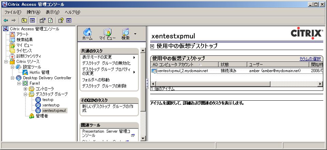Click task pane scrollbar down arrow
Screen dimensions: 327x150
point(143,138)
